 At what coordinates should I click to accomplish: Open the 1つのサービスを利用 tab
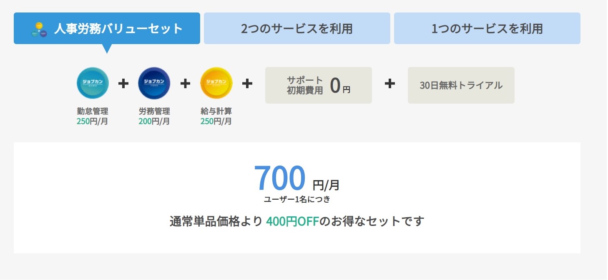(x=487, y=28)
